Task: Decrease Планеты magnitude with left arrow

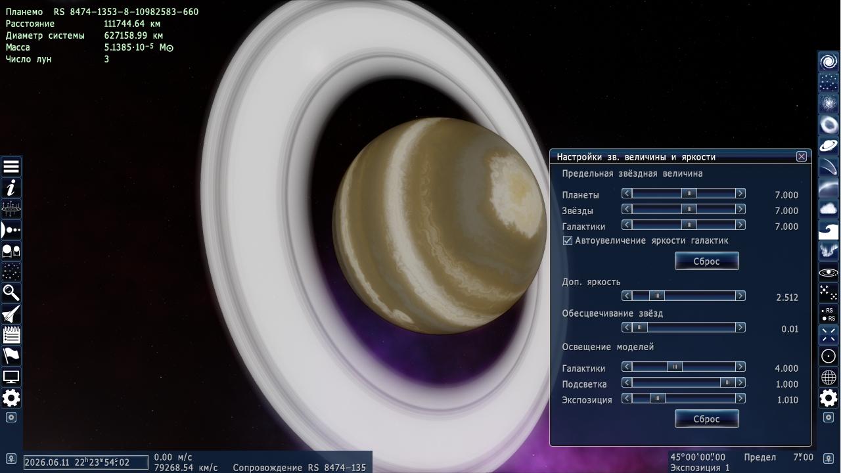Action: point(627,193)
